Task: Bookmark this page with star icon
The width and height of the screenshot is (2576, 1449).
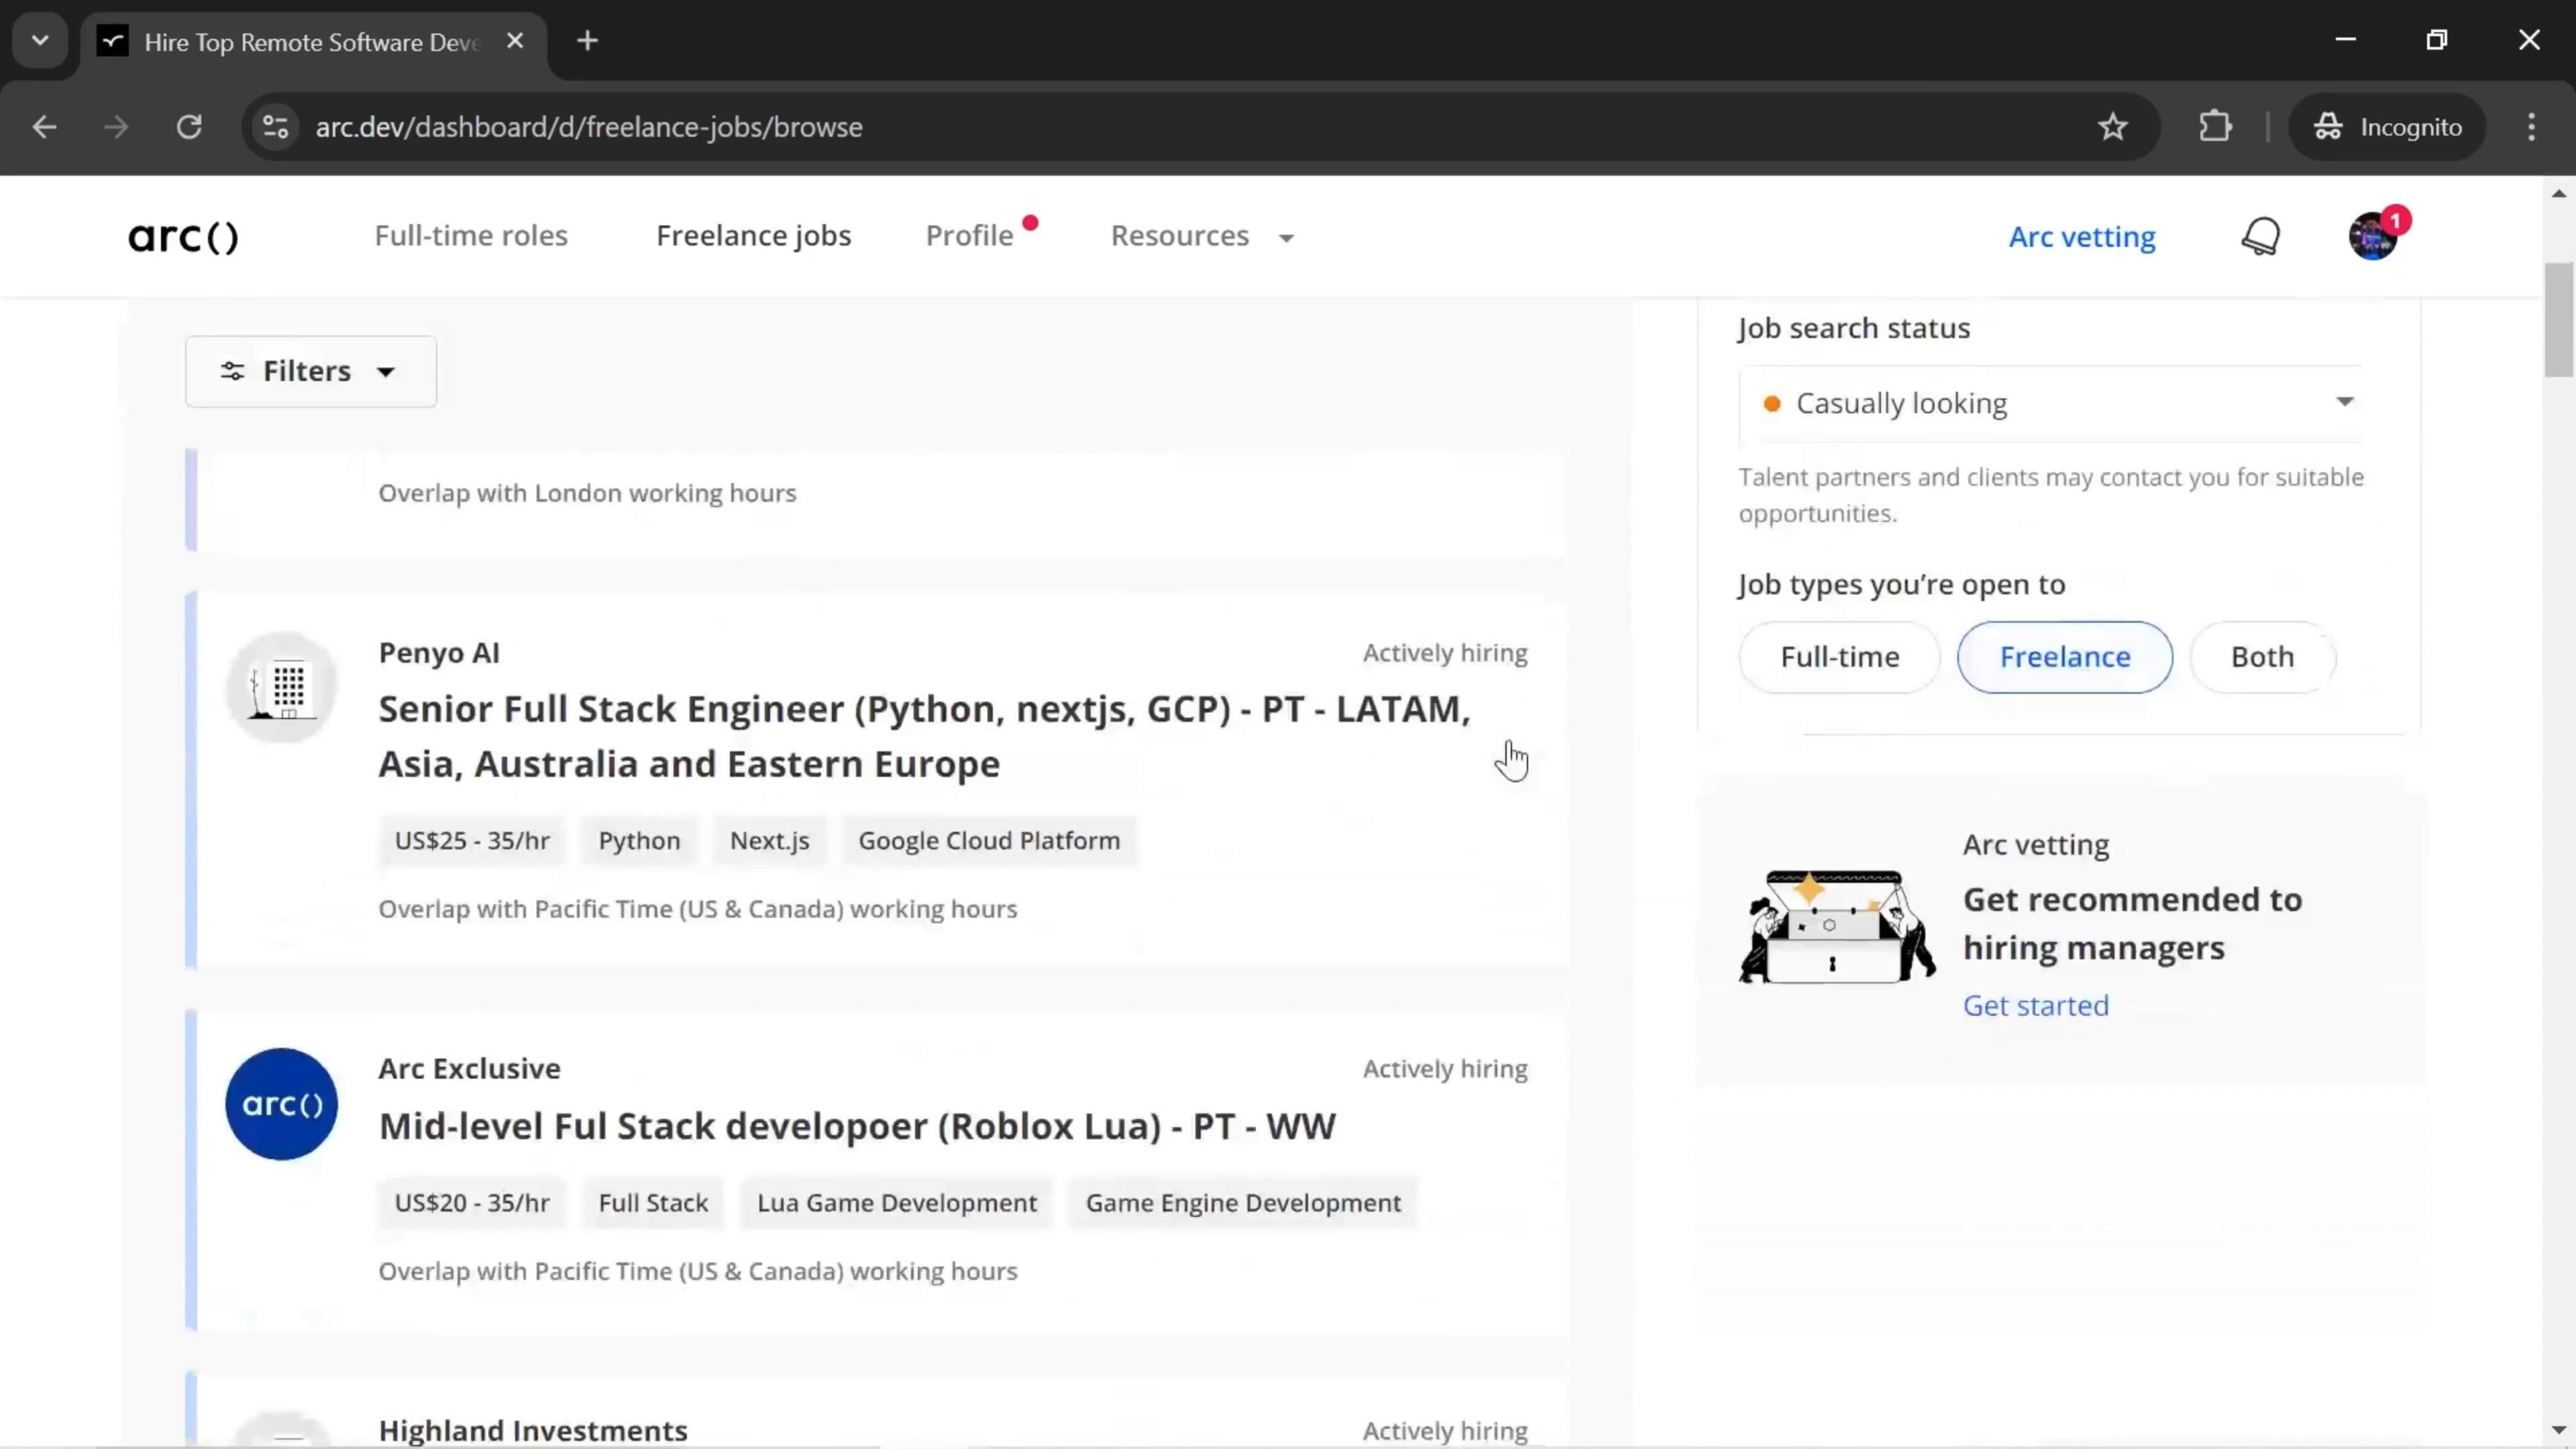Action: 2112,127
